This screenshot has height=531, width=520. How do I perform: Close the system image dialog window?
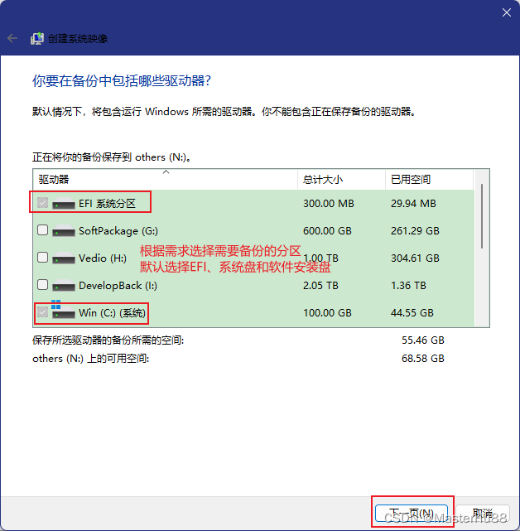507,12
